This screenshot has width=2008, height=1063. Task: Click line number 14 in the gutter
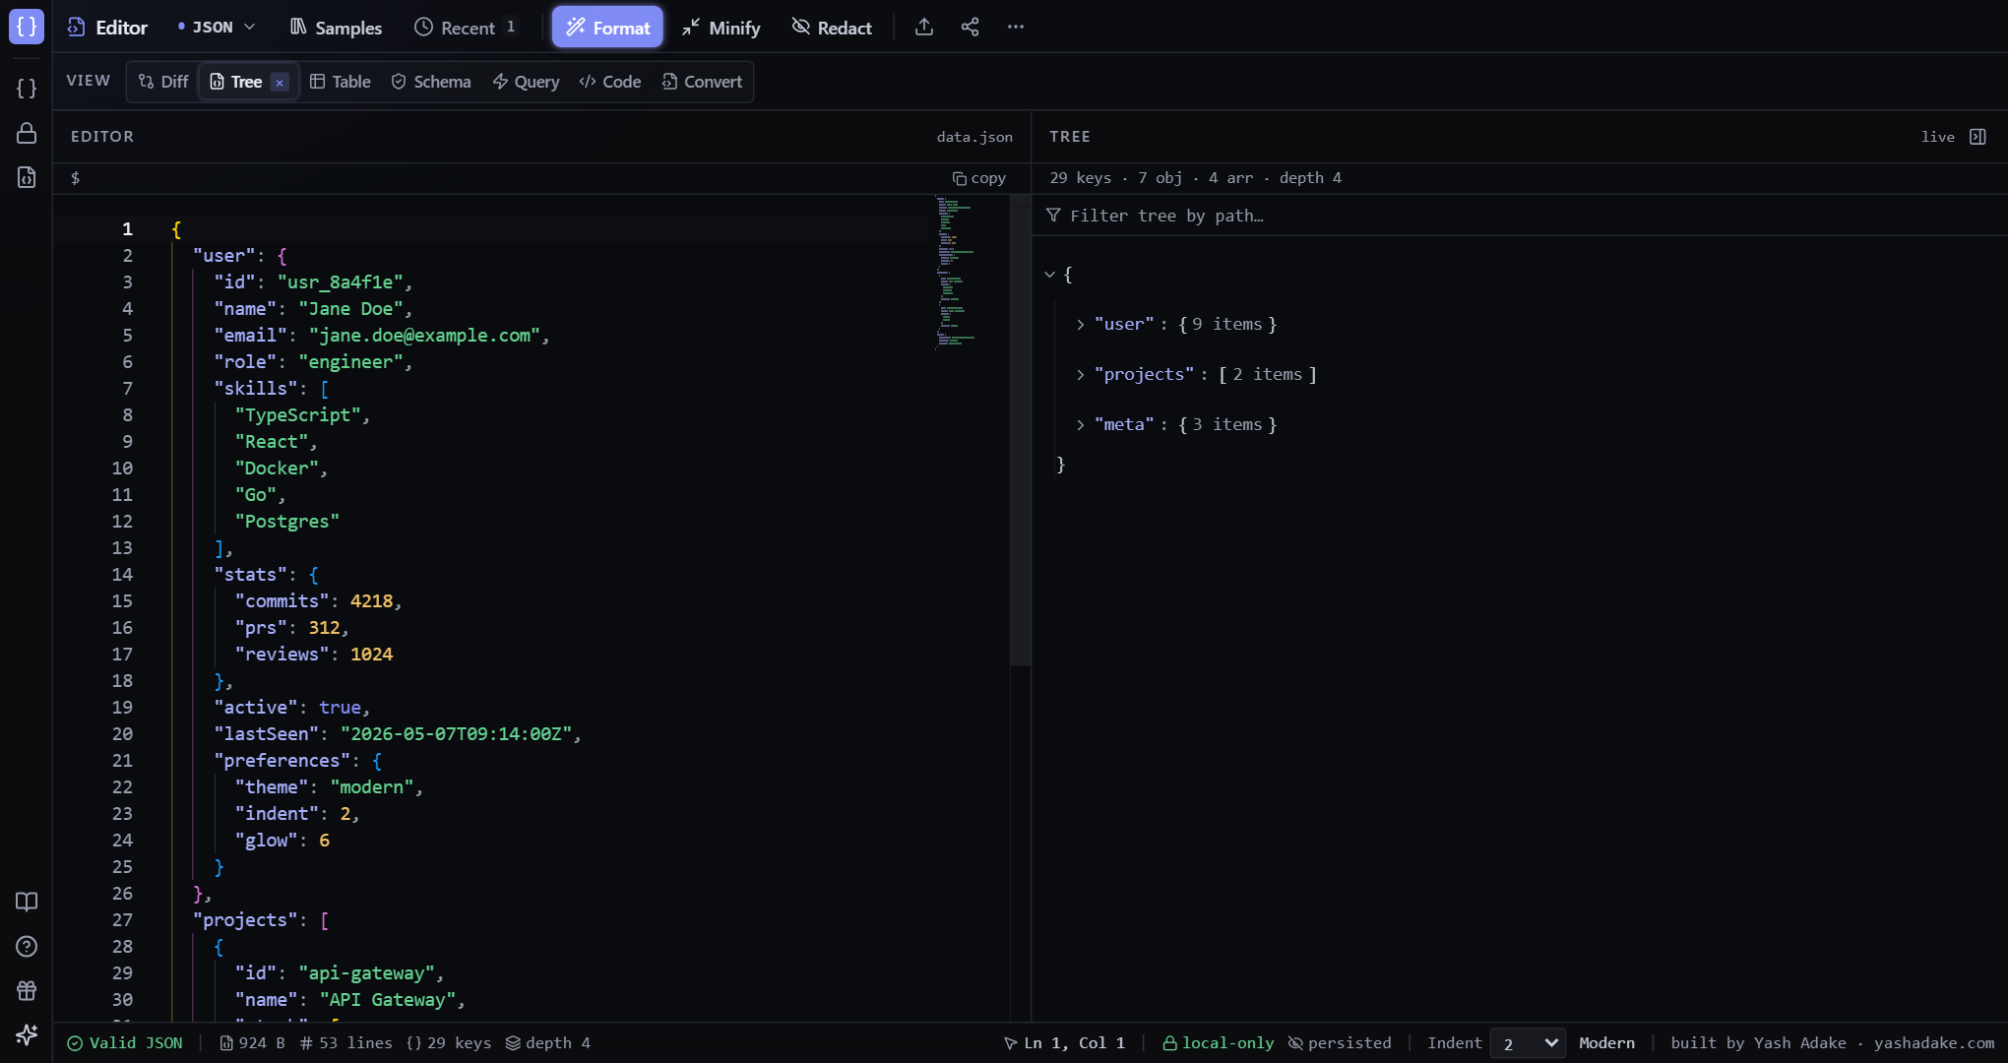tap(122, 575)
